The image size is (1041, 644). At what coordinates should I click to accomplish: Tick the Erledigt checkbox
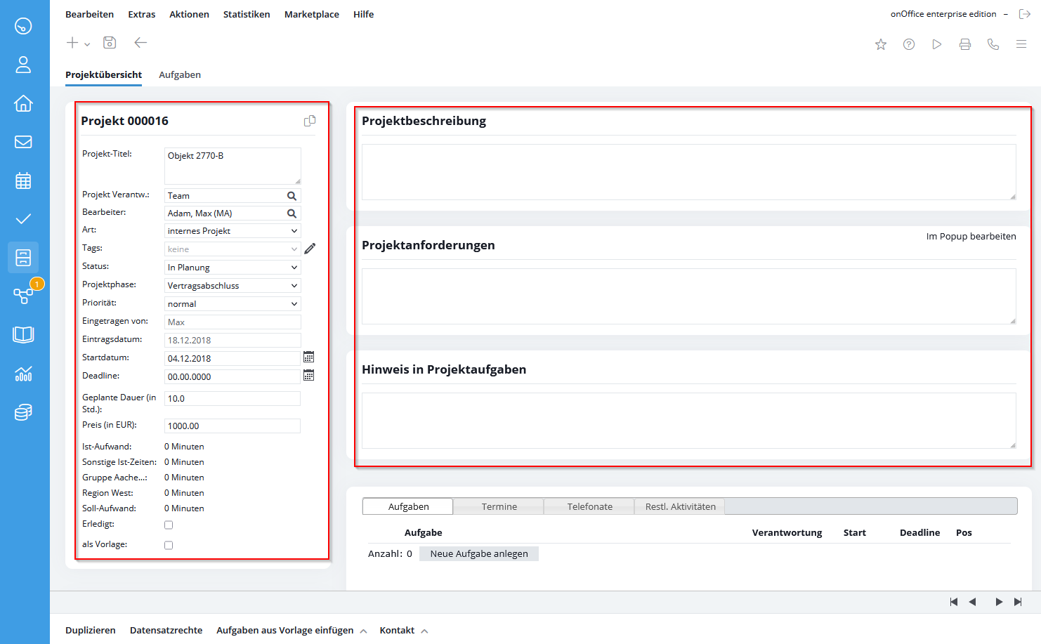(169, 525)
